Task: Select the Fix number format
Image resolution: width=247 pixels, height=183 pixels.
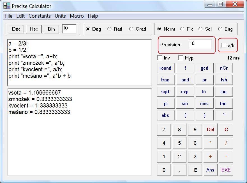Action: [x=183, y=29]
